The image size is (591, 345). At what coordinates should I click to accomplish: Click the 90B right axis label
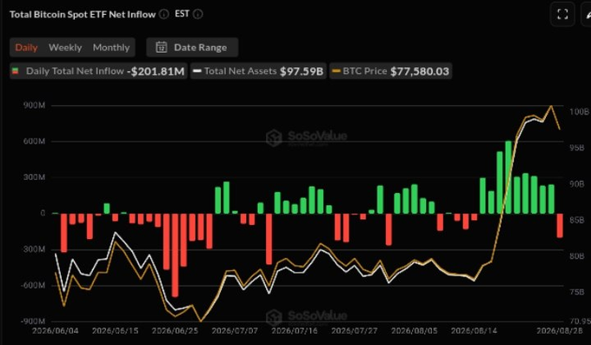(x=577, y=183)
